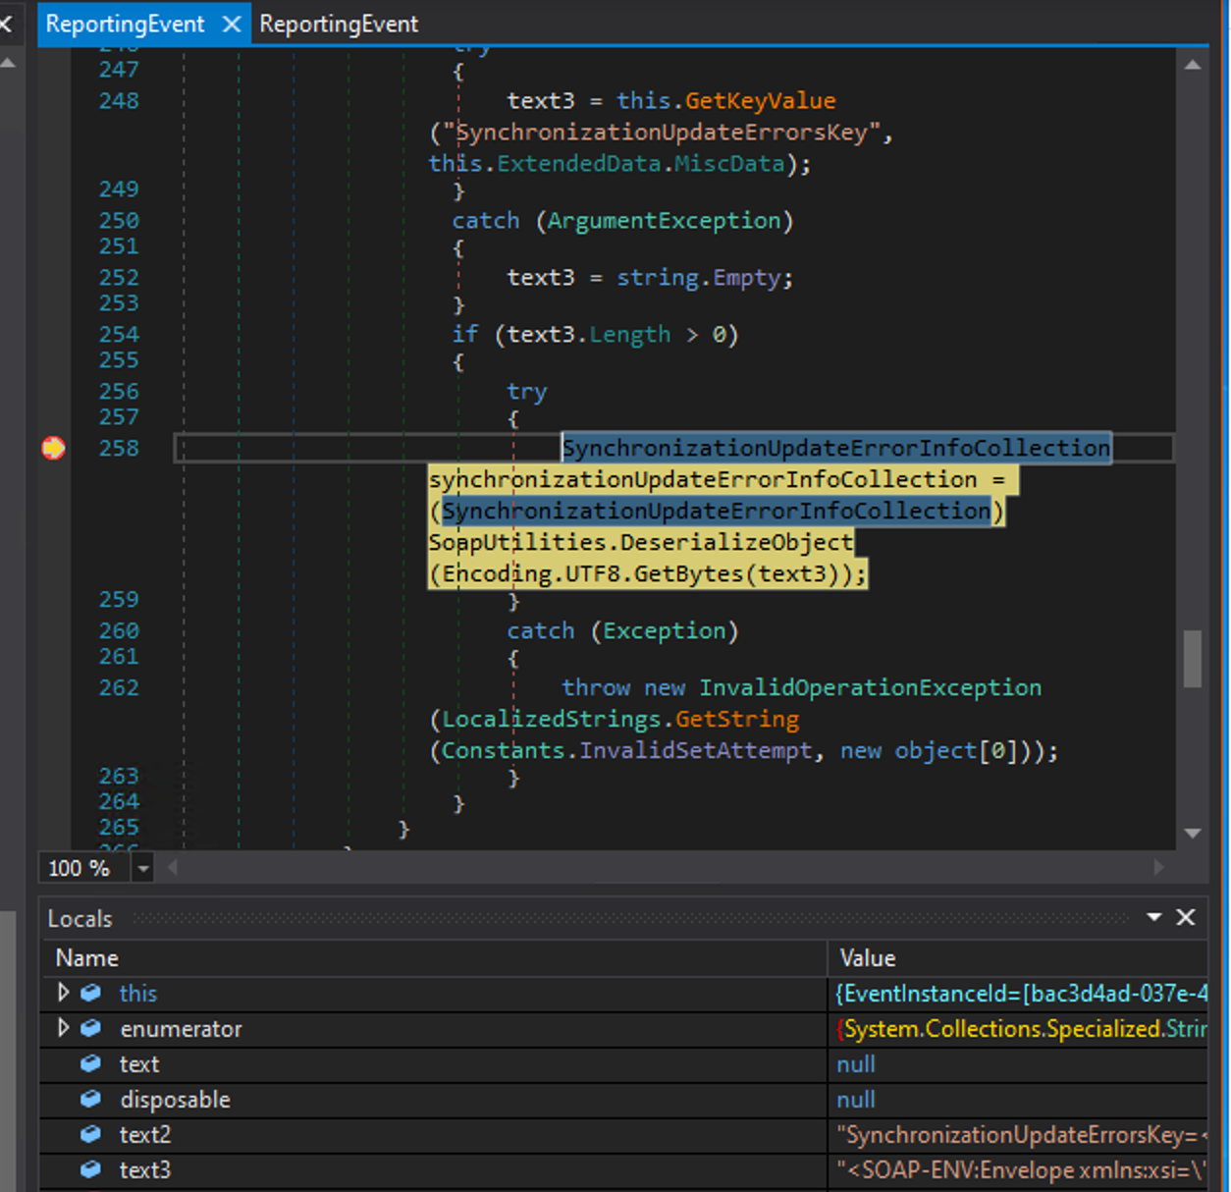The height and width of the screenshot is (1192, 1231).
Task: Click the red breakpoint glyph on line 258
Action: point(53,448)
